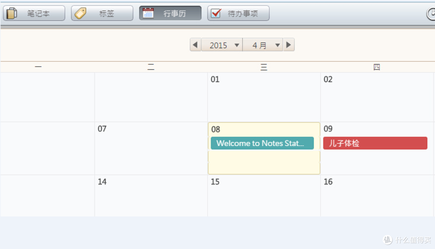The height and width of the screenshot is (249, 435).
Task: Click the 一 Monday column header
Action: click(x=38, y=67)
